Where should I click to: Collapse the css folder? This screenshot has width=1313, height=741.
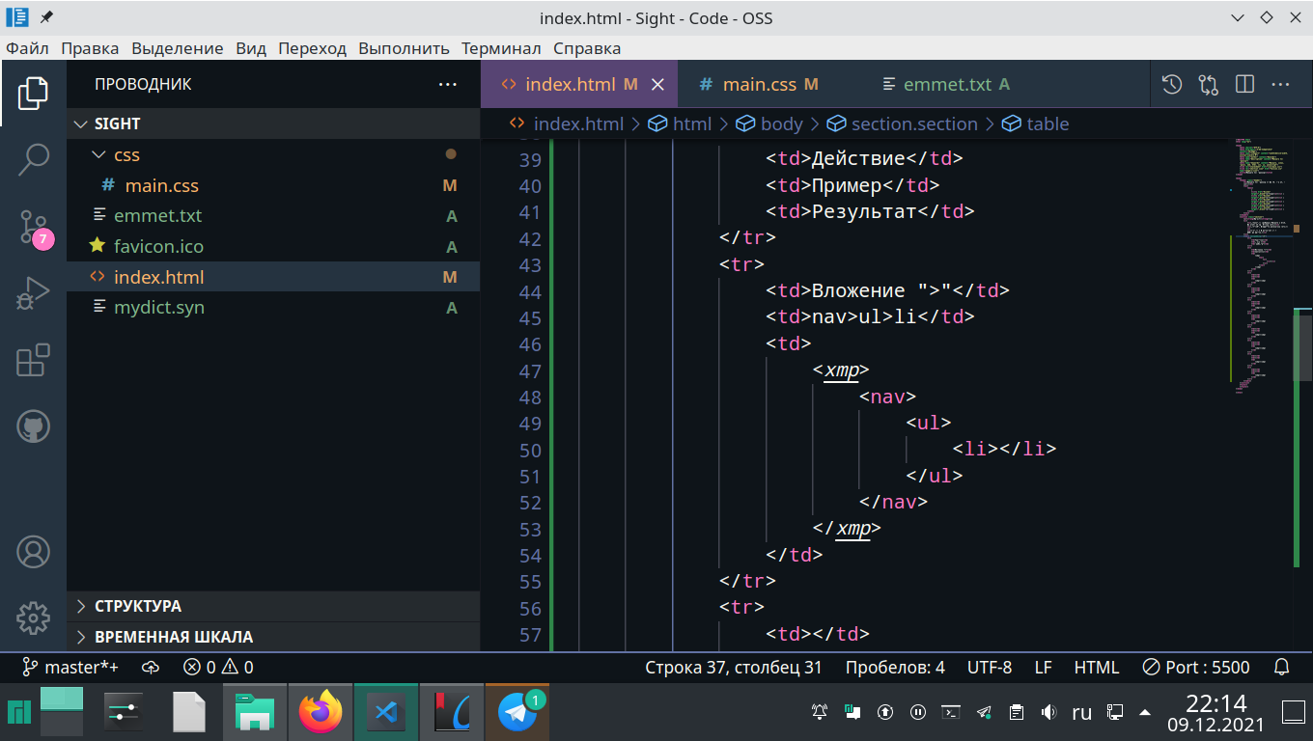[x=126, y=154]
